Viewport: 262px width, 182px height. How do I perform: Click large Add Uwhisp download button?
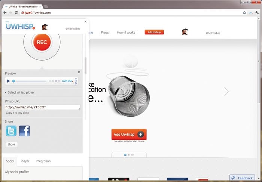coord(129,135)
